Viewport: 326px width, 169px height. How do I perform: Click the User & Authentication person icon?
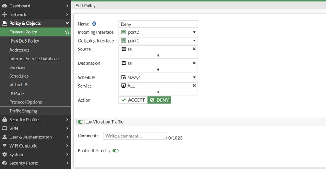pyautogui.click(x=5, y=137)
